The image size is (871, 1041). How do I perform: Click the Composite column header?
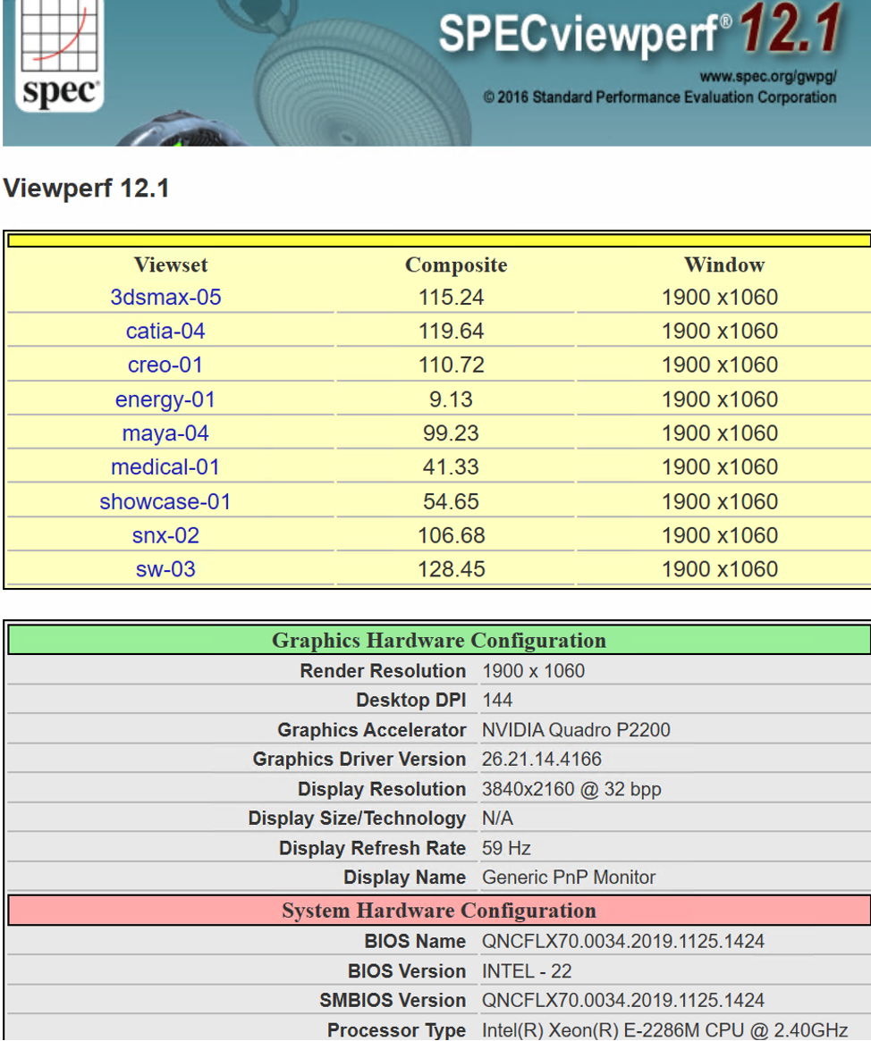click(x=455, y=265)
